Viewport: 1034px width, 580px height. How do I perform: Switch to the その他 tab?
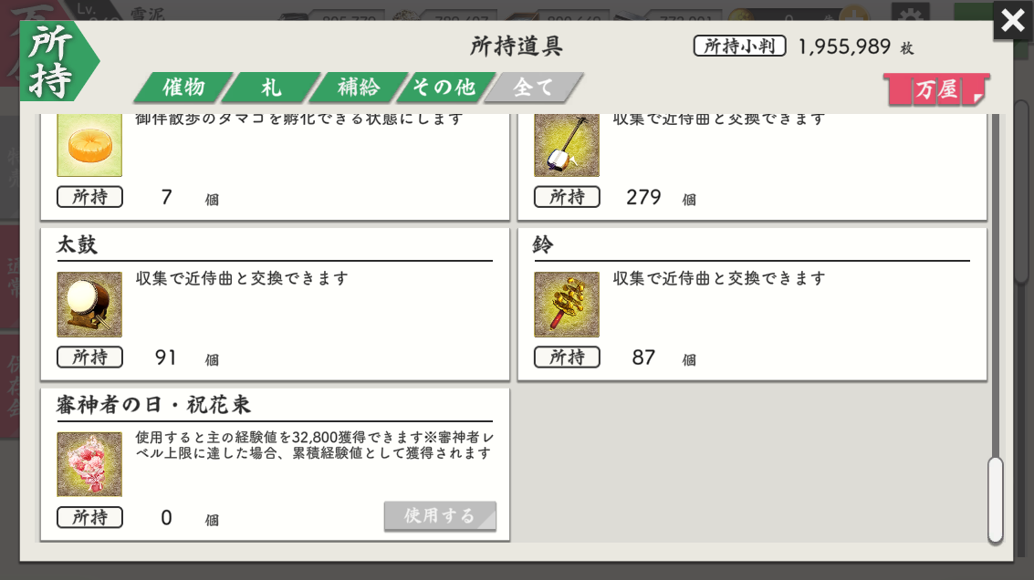445,87
